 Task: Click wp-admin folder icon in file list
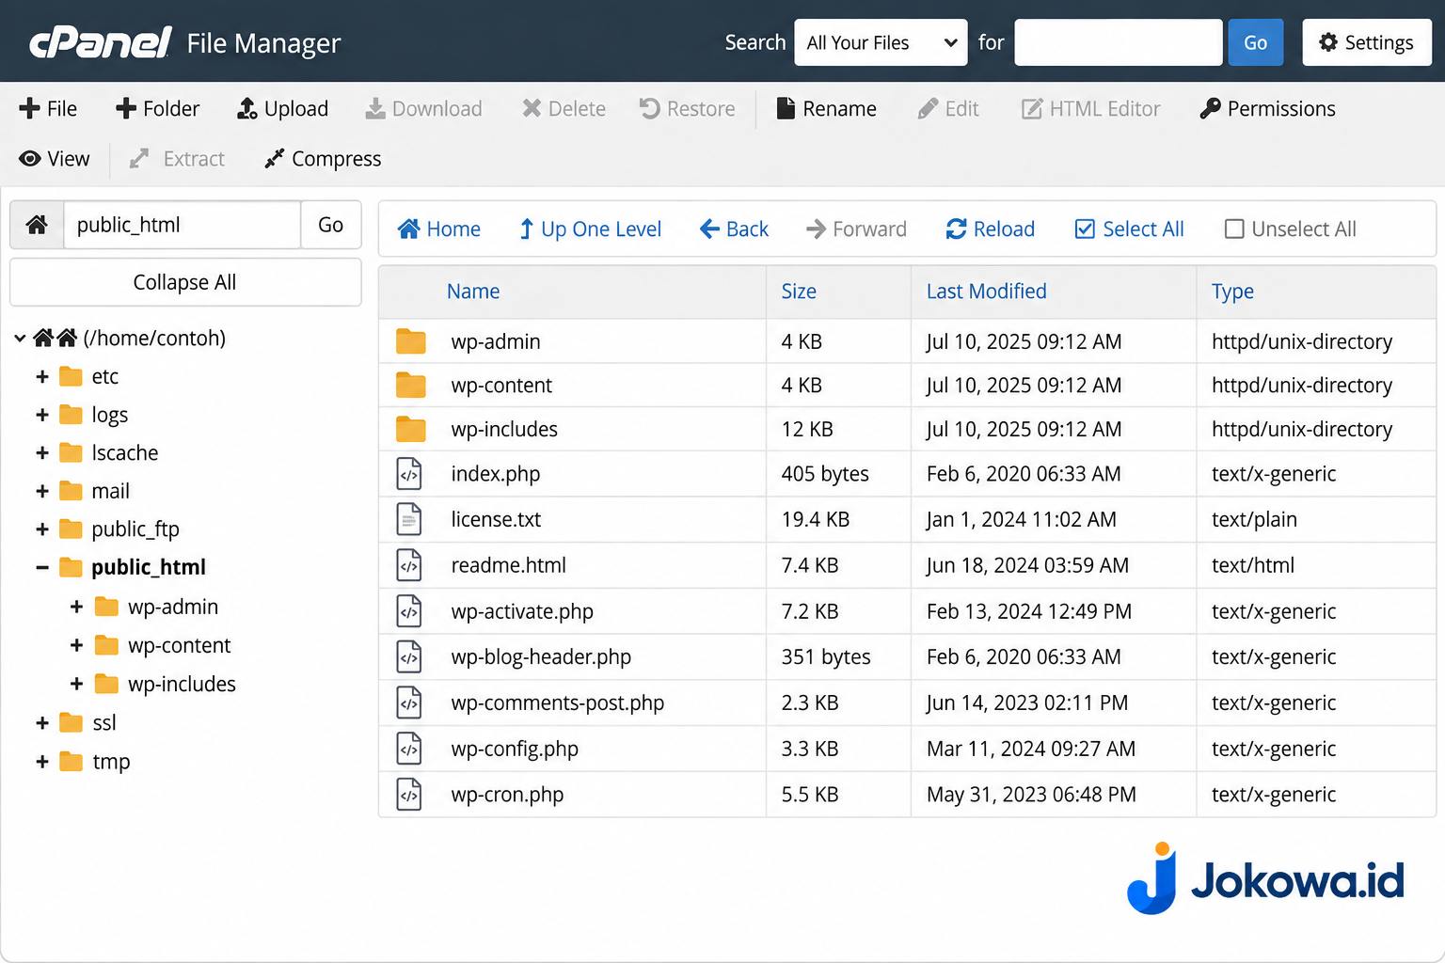[x=411, y=341]
